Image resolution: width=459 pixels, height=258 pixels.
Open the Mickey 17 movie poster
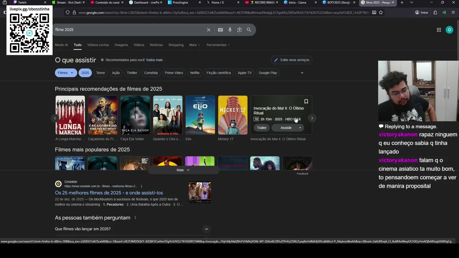click(233, 115)
